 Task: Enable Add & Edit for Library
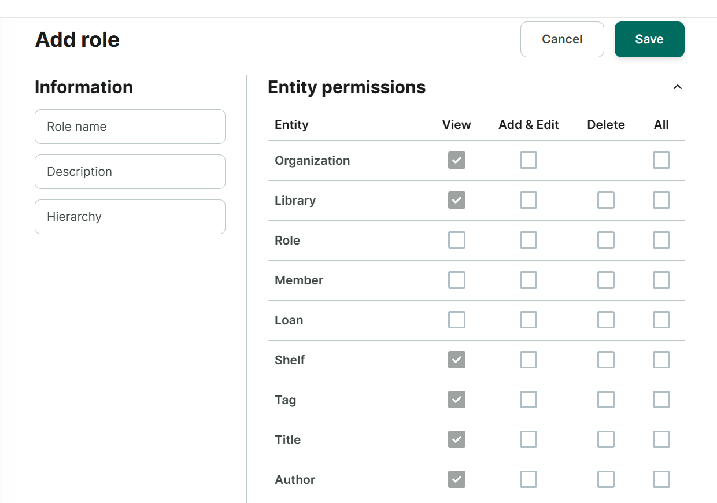[x=528, y=200]
